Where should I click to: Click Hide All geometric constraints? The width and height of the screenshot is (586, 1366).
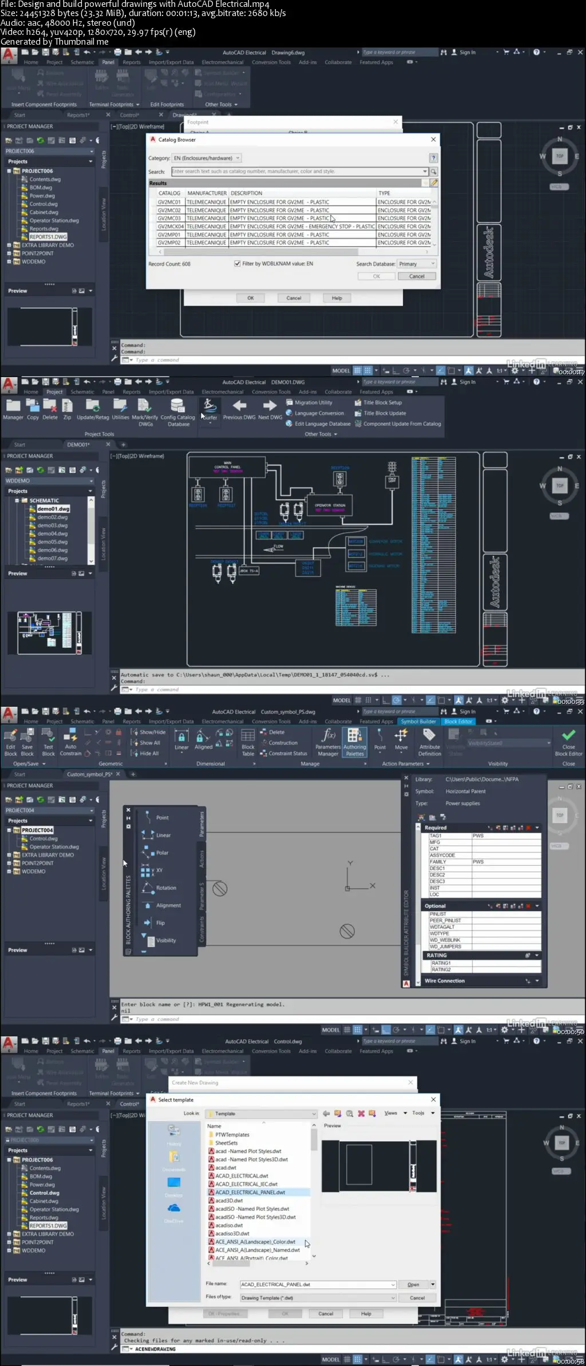coord(145,753)
